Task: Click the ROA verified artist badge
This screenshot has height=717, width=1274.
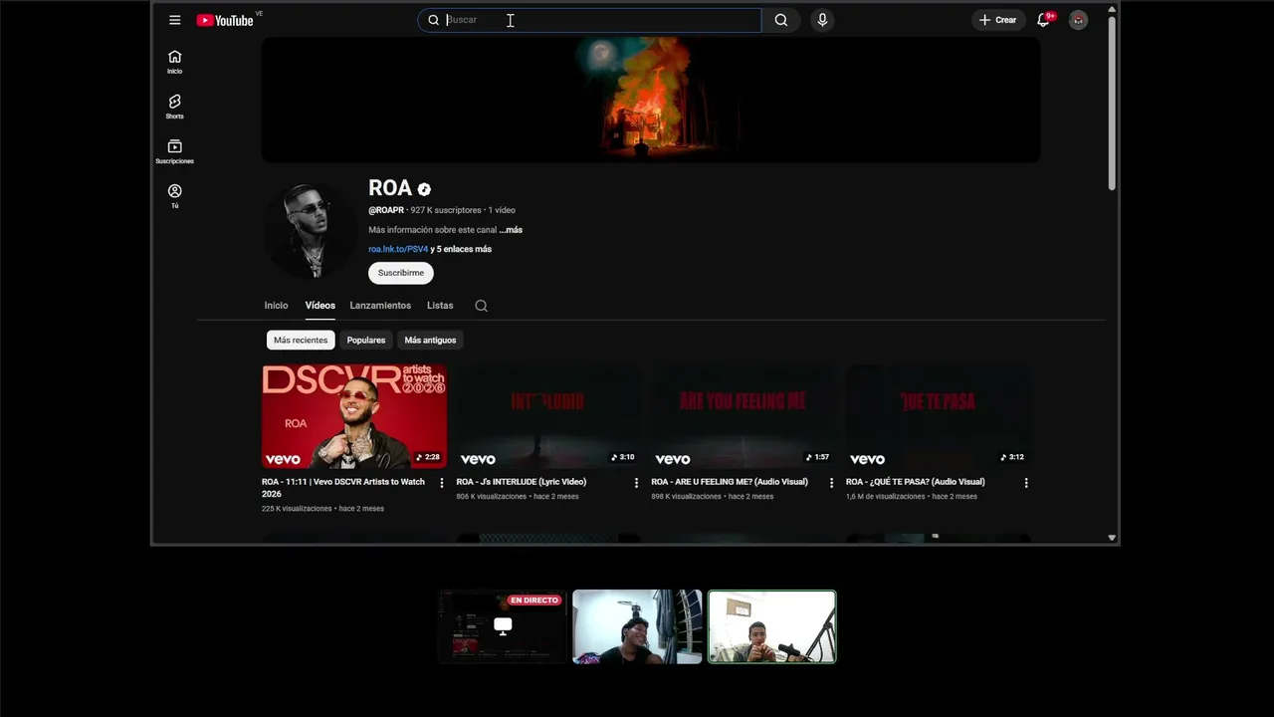Action: tap(424, 189)
